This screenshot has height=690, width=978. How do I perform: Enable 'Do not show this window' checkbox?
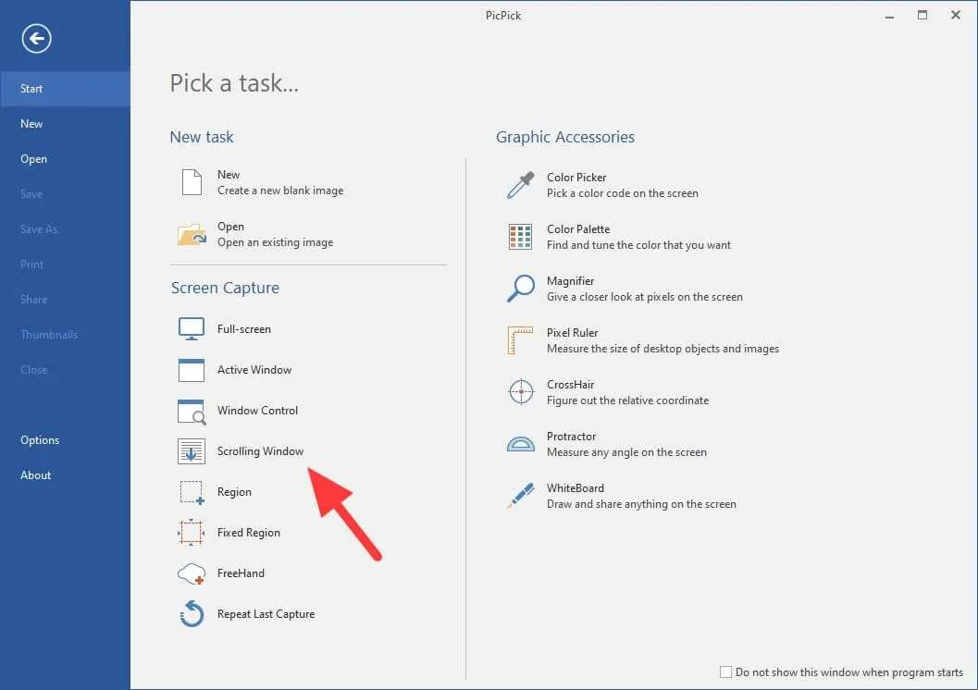coord(725,672)
